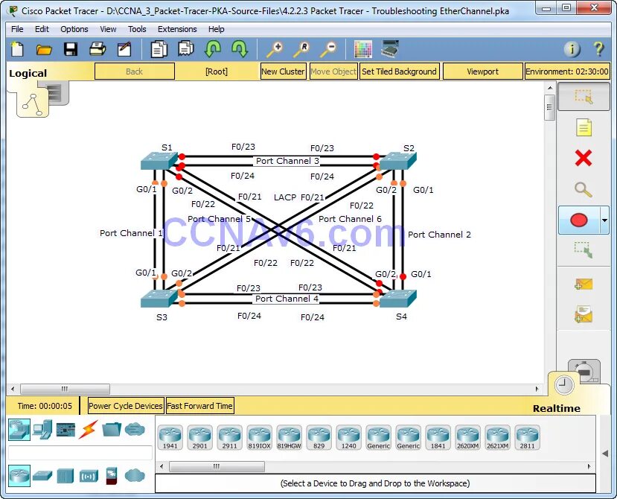The image size is (617, 499).
Task: Open a file with the folder icon
Action: click(x=44, y=50)
